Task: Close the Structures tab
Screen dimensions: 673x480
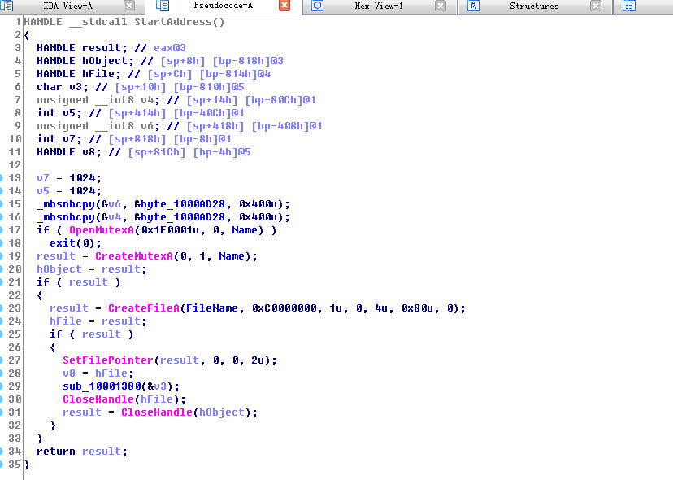Action: [x=595, y=6]
